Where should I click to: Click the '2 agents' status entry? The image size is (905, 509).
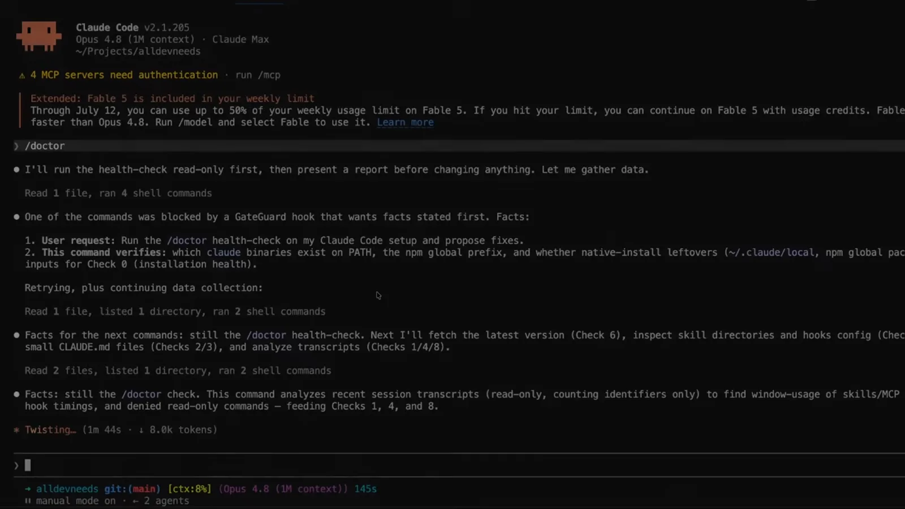point(166,501)
